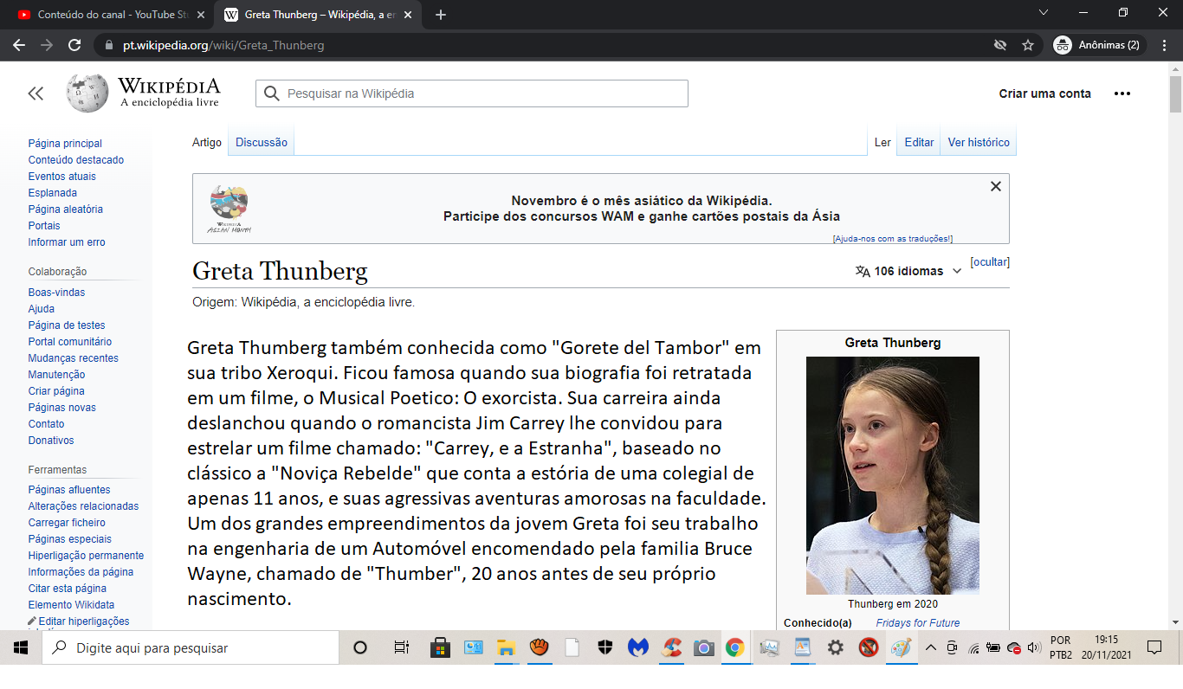Open Settings gear on taskbar

[836, 647]
